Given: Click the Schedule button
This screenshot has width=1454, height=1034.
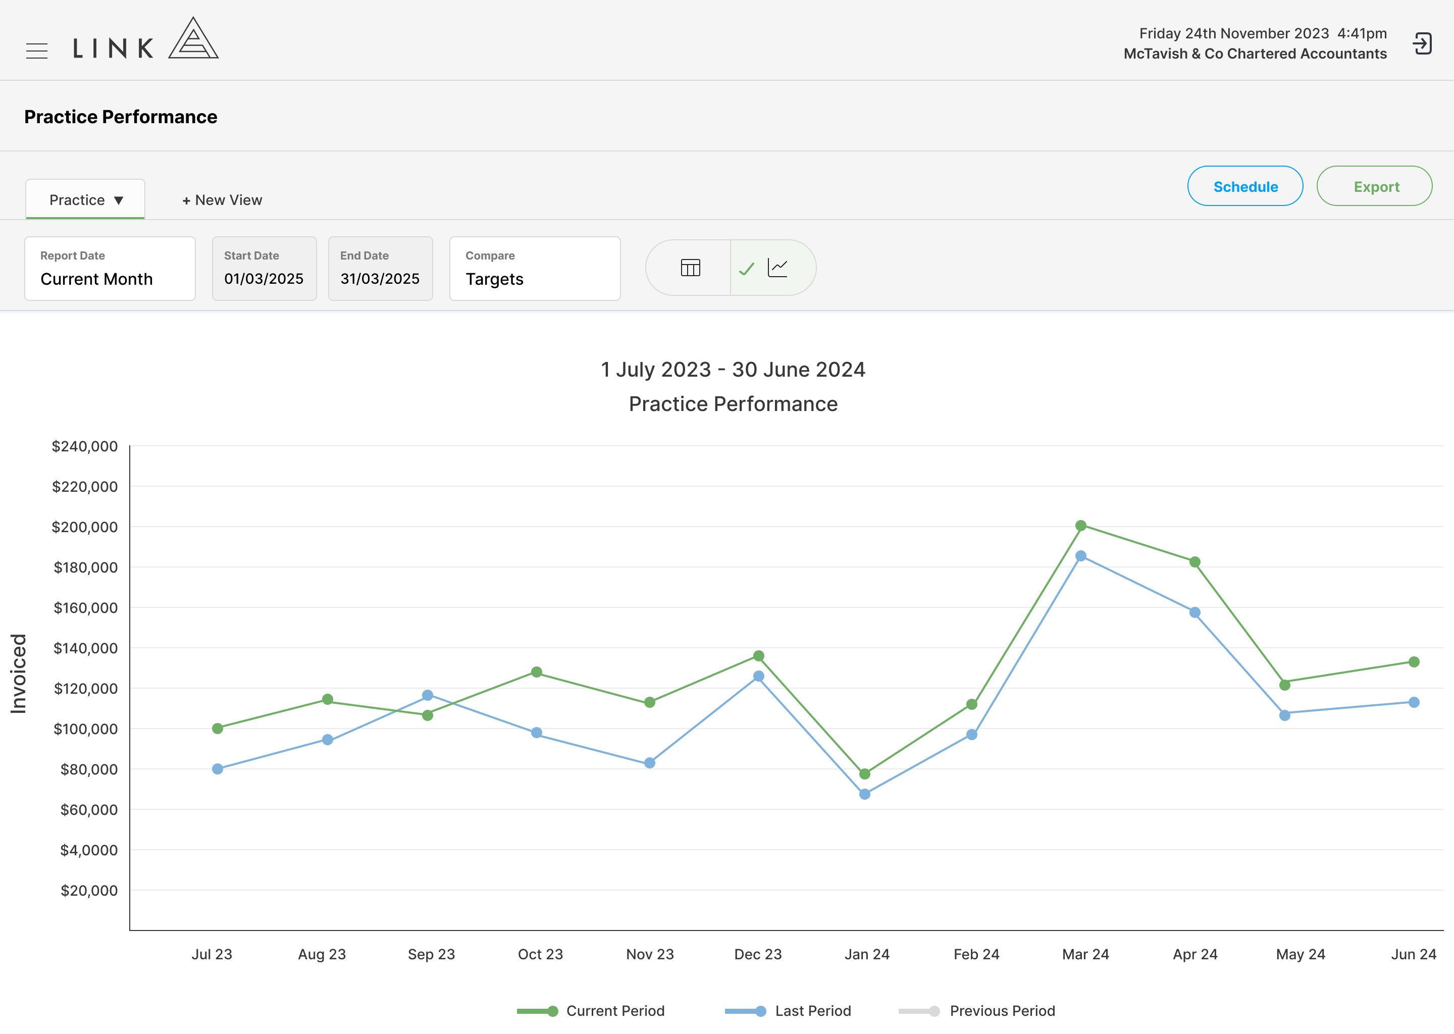Looking at the screenshot, I should click(1245, 186).
